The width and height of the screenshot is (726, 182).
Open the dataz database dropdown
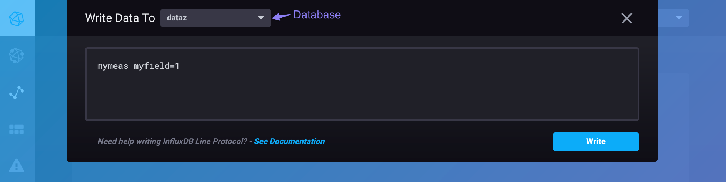click(215, 18)
